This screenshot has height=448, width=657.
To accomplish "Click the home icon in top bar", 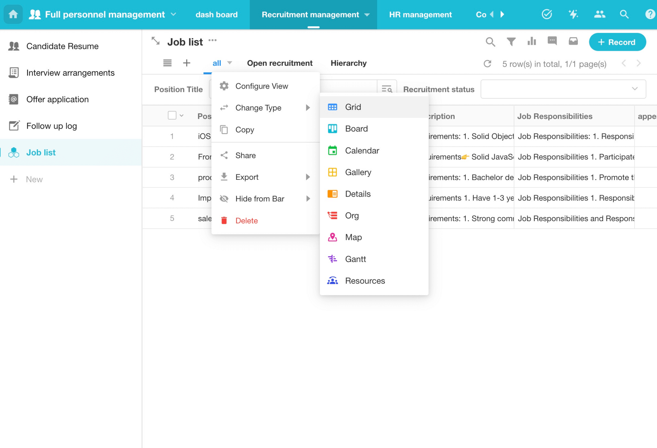I will tap(13, 14).
